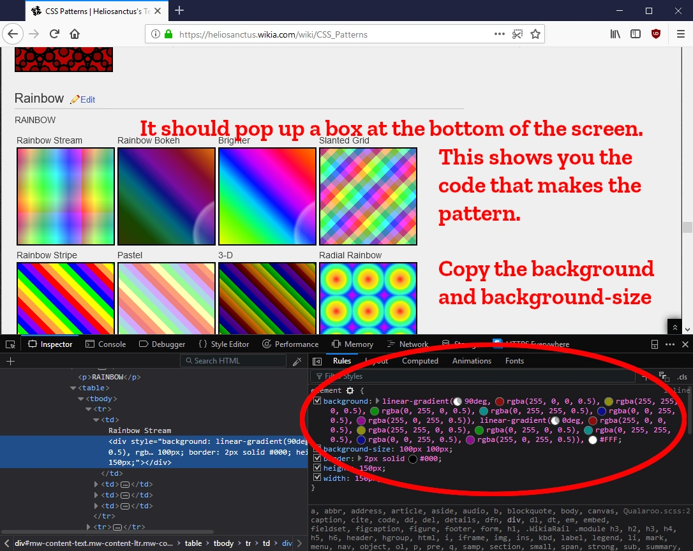Expand the first collapsed td node
Viewport: 693px width, 551px height.
coord(96,484)
